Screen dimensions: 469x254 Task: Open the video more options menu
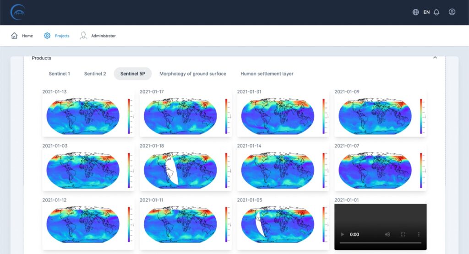coord(419,235)
